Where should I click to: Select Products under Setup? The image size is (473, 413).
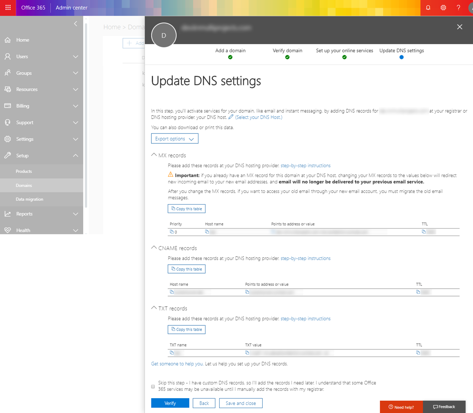coord(24,171)
